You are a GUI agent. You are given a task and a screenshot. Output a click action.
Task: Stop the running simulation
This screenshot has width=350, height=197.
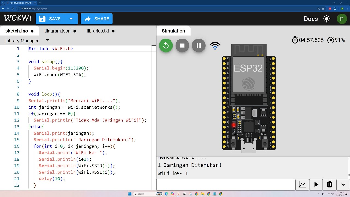(182, 46)
